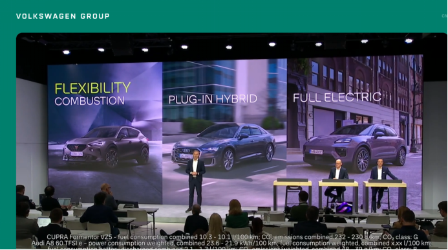Viewport: 448px width, 250px height.
Task: Click the standing presenter on stage
Action: (195, 180)
